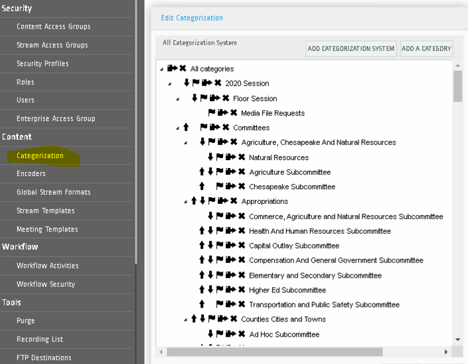Open Content Access Groups in sidebar

coord(54,27)
